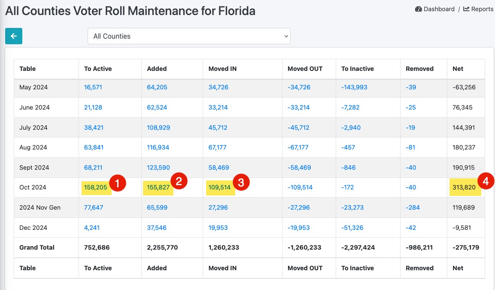
Task: Click May 2024 To Inactive value -143,993
Action: click(354, 87)
